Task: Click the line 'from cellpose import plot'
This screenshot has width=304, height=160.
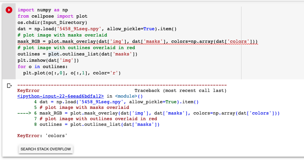Action: coord(52,16)
